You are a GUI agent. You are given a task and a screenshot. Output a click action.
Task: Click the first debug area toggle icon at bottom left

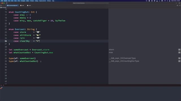coord(1,85)
